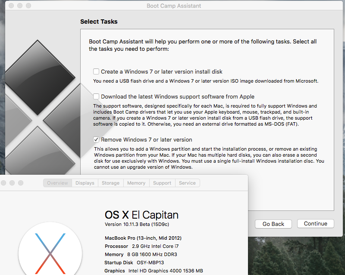Zoom the Boot Camp Assistant window

(x=28, y=6)
